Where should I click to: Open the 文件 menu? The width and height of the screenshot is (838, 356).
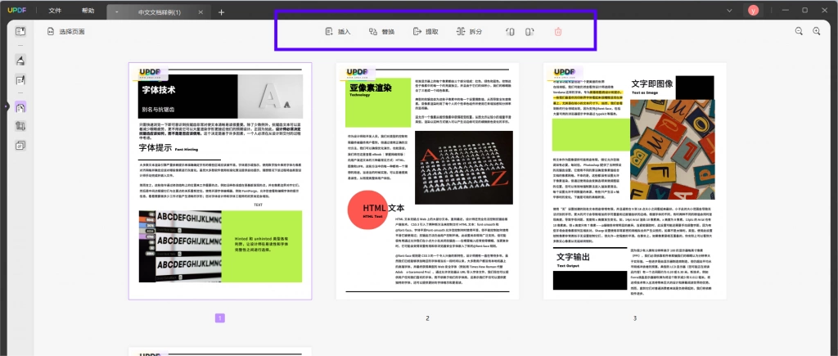click(x=55, y=11)
